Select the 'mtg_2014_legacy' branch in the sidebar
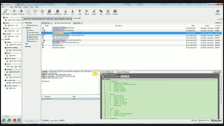 coord(34,33)
